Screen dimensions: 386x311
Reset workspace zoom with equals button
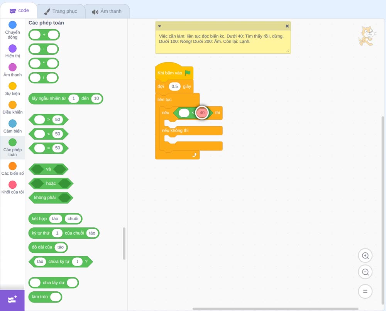pyautogui.click(x=365, y=291)
